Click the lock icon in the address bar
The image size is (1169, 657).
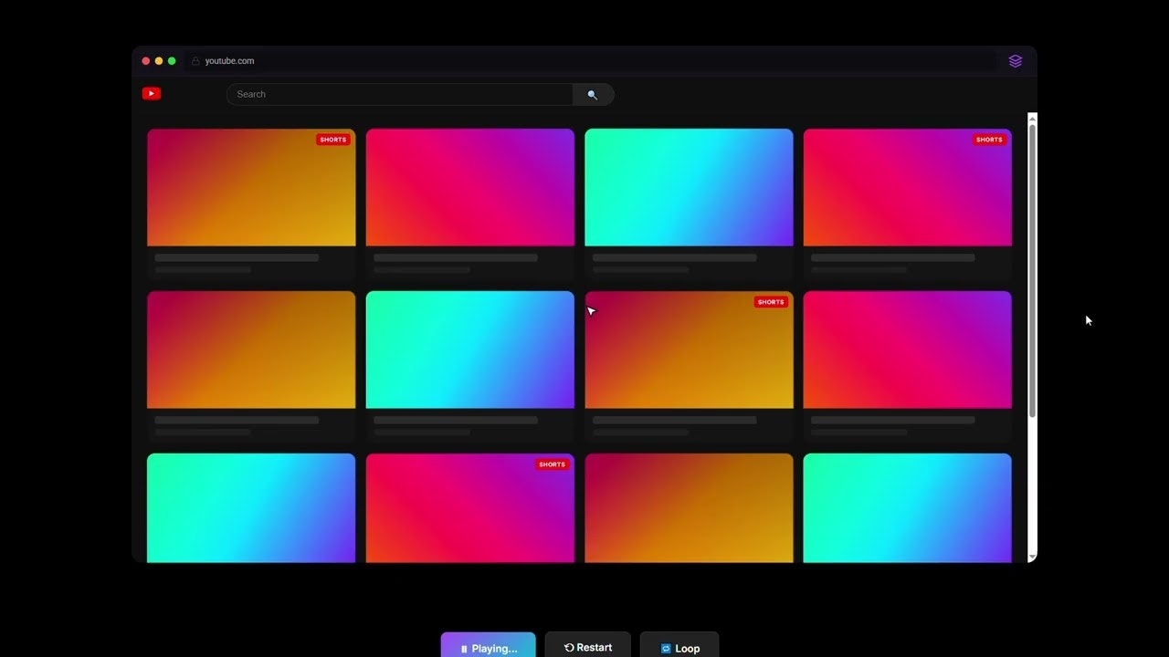pos(195,60)
